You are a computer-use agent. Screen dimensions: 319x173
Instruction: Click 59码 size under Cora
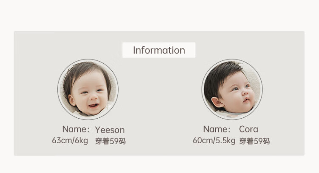coord(262,141)
